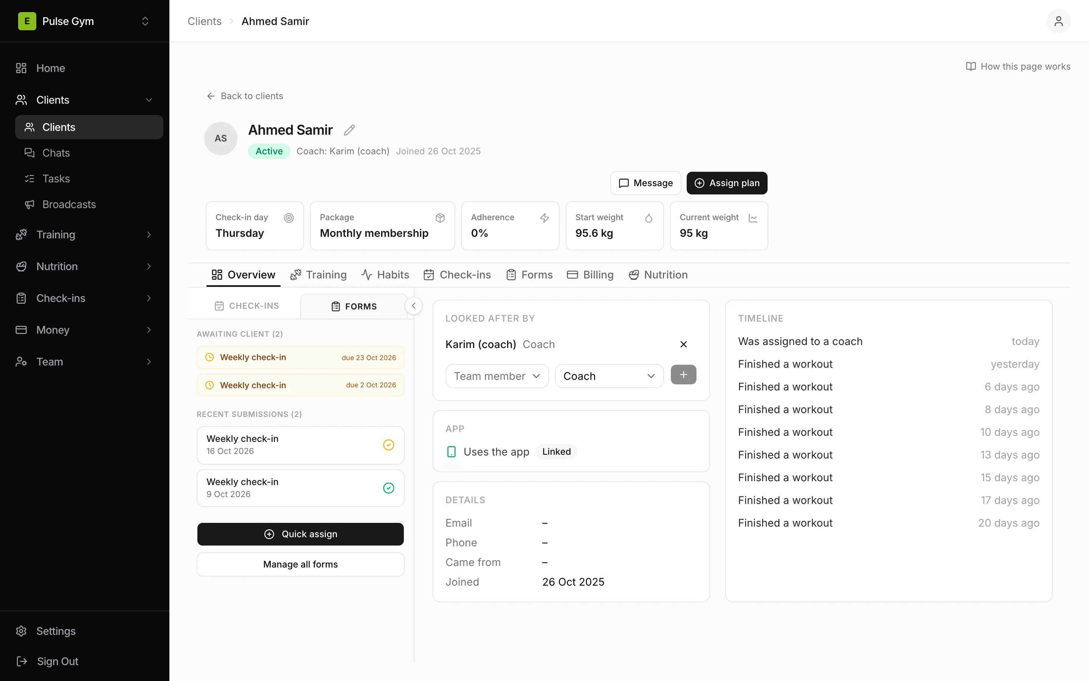Click the pencil edit icon beside Ahmed Samir
The width and height of the screenshot is (1089, 681).
(x=349, y=130)
